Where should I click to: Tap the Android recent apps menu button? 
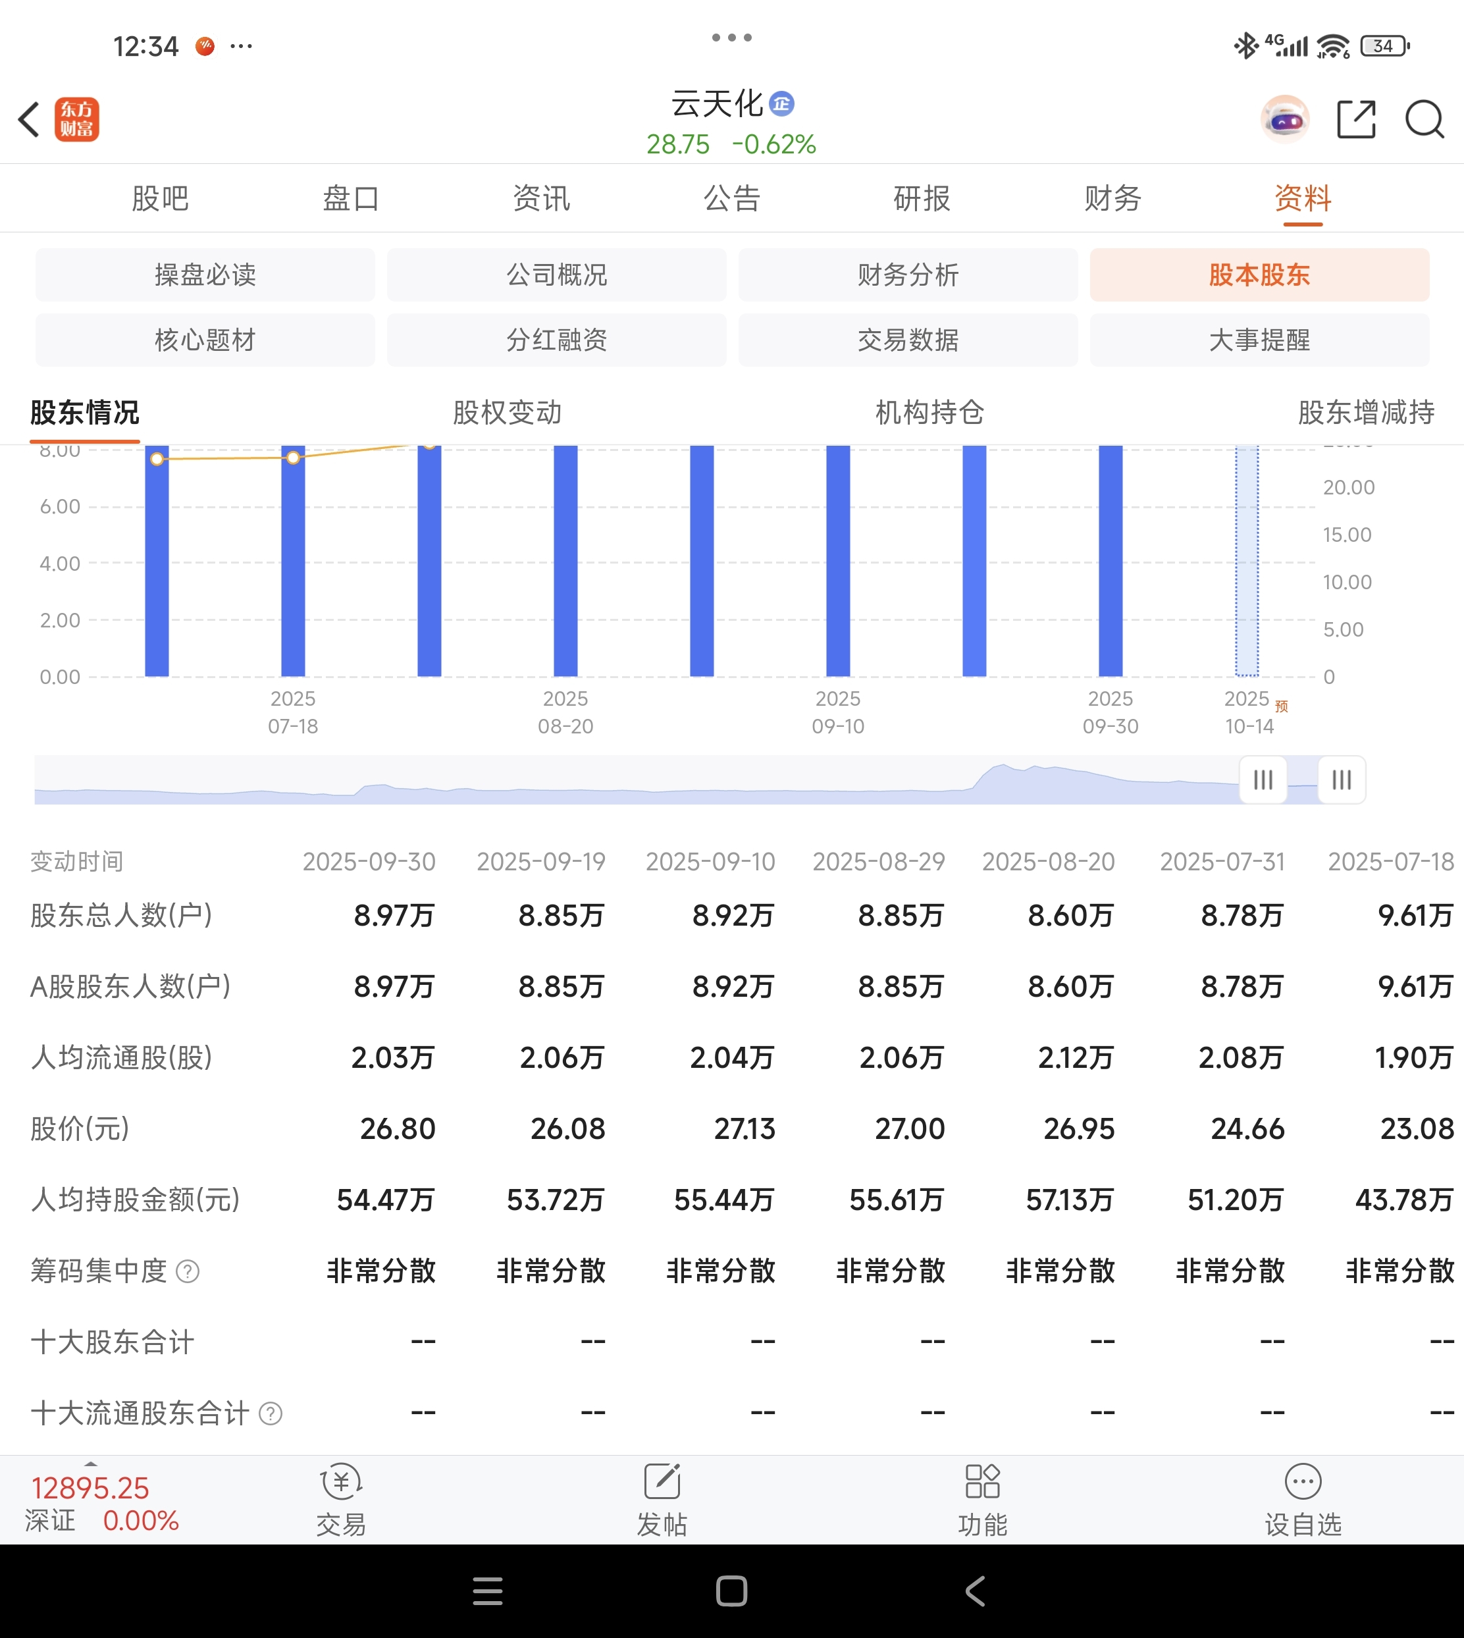pyautogui.click(x=488, y=1591)
